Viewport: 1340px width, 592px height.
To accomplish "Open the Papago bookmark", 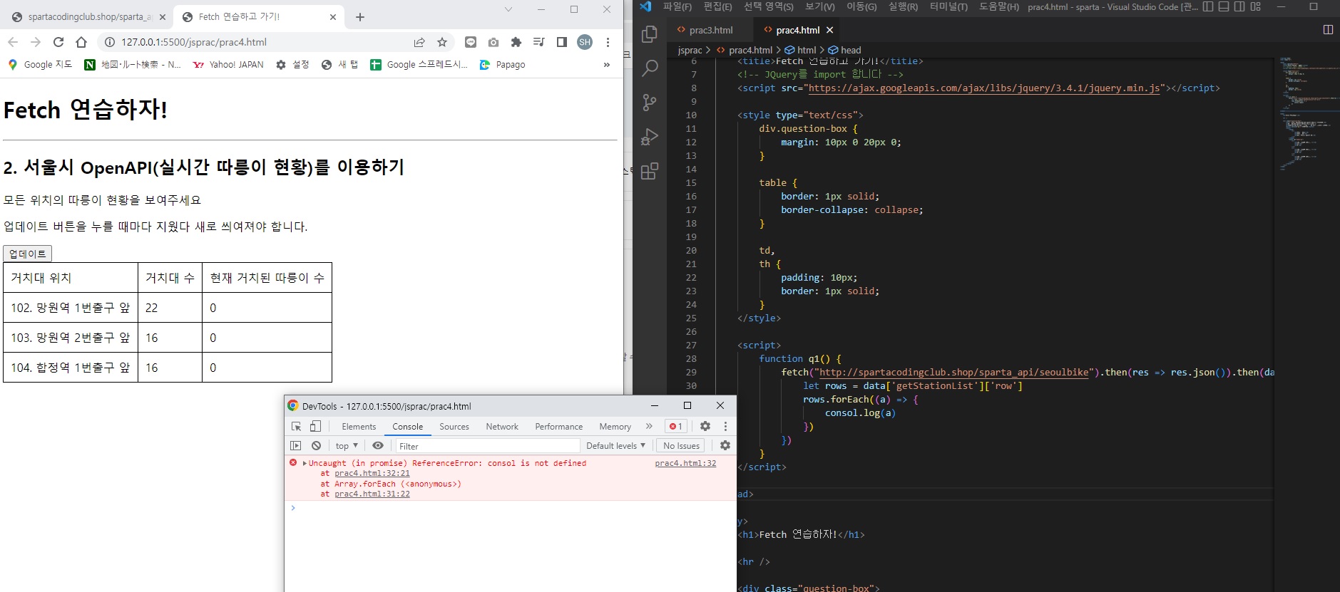I will coord(503,65).
